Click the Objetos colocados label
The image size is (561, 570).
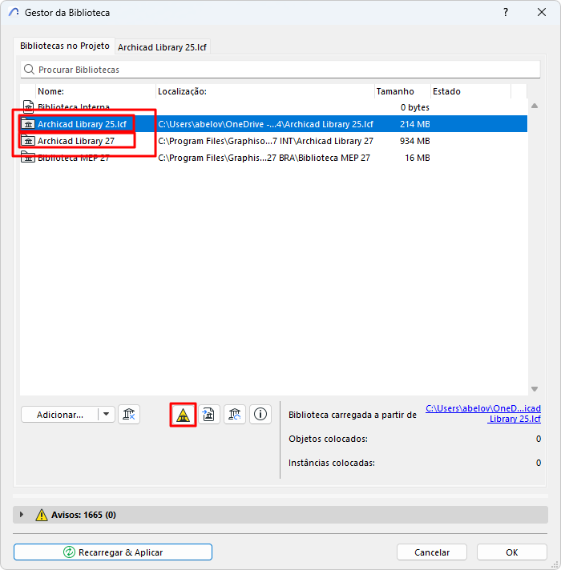tap(328, 439)
